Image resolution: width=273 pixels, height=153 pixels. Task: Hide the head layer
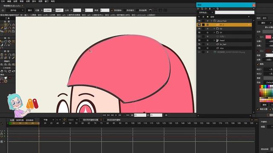(x=199, y=40)
